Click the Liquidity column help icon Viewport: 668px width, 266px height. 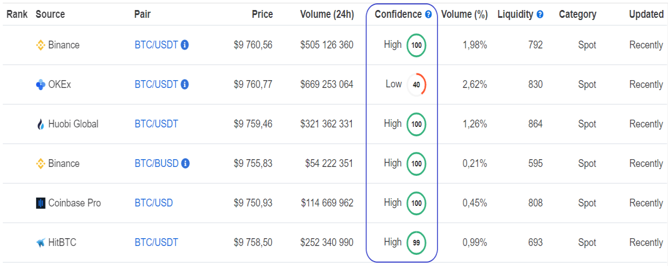[540, 14]
